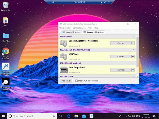The width and height of the screenshot is (159, 119).
Task: Click the Intel Corp. Port5 USB icon
Action: coord(64,70)
